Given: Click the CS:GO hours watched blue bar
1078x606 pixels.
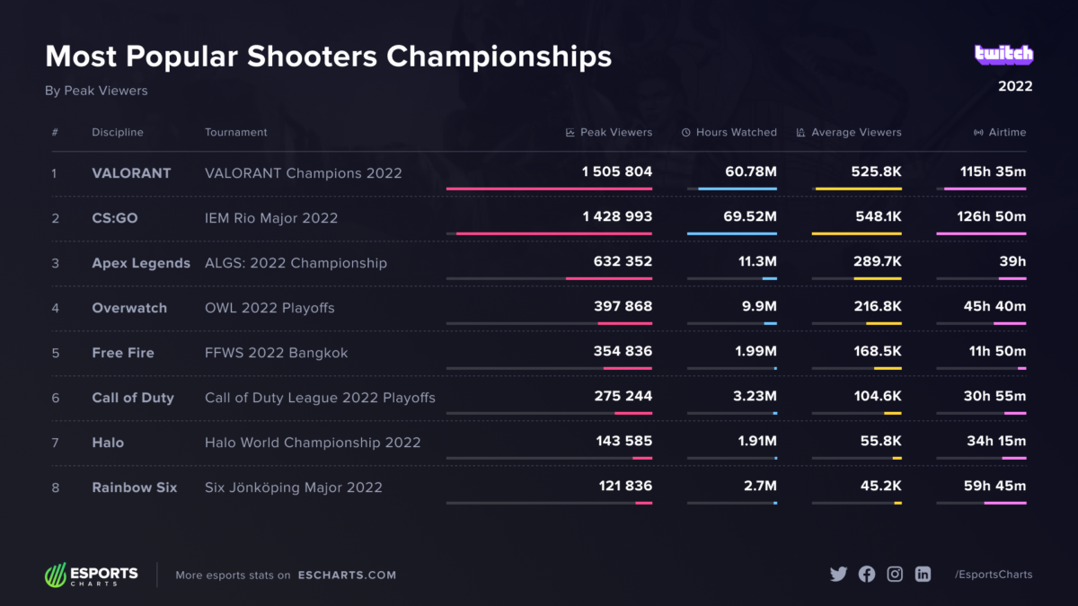Looking at the screenshot, I should point(732,233).
